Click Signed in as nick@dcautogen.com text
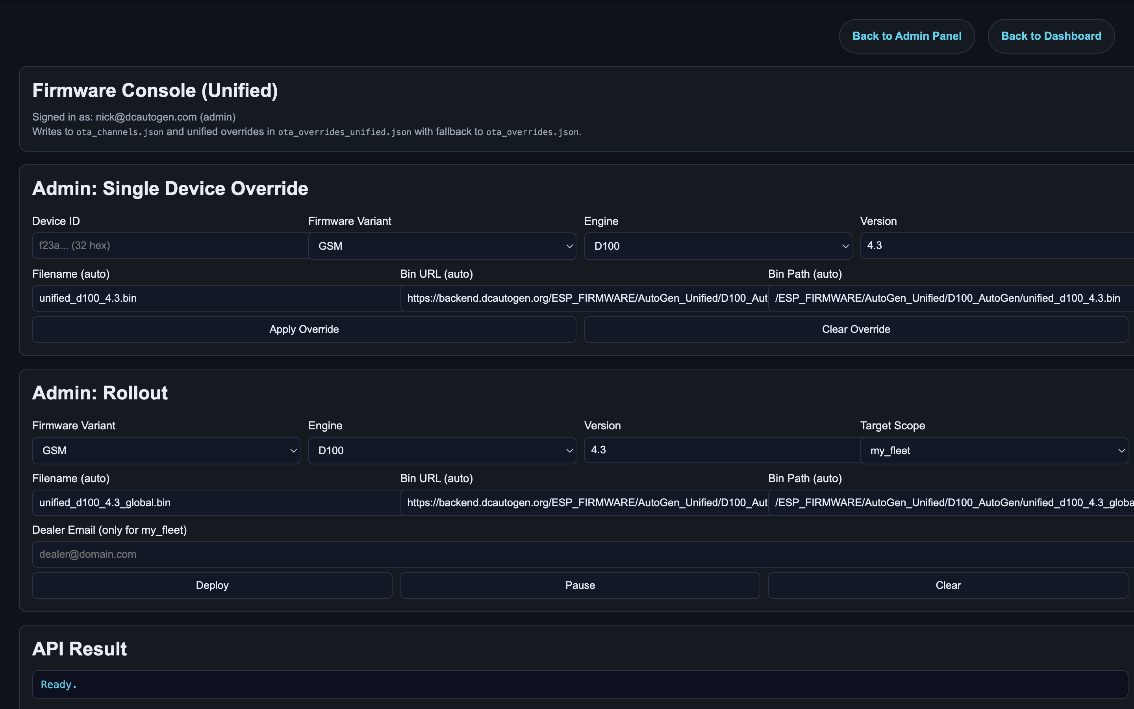 134,117
